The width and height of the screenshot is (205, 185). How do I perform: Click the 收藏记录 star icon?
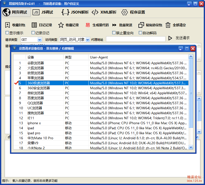(61, 25)
